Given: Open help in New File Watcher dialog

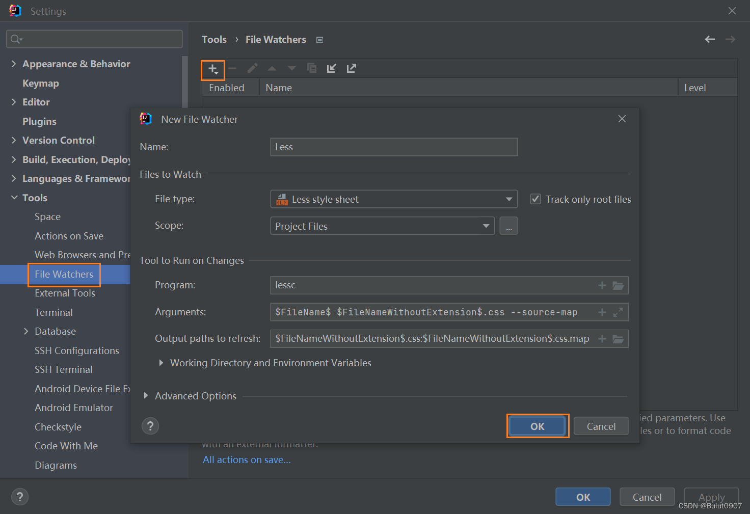Looking at the screenshot, I should (150, 426).
